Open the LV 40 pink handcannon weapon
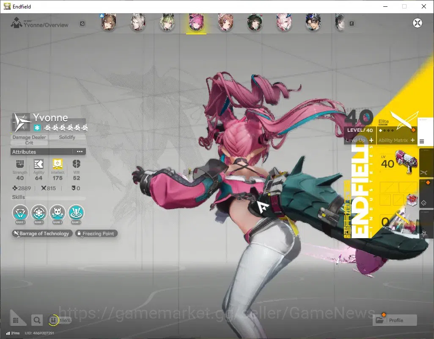Screen dimensions: 434x339 398,163
